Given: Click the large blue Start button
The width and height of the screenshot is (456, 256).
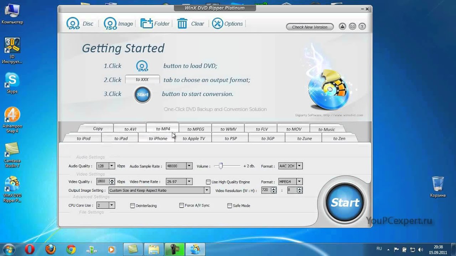Looking at the screenshot, I should tap(344, 203).
